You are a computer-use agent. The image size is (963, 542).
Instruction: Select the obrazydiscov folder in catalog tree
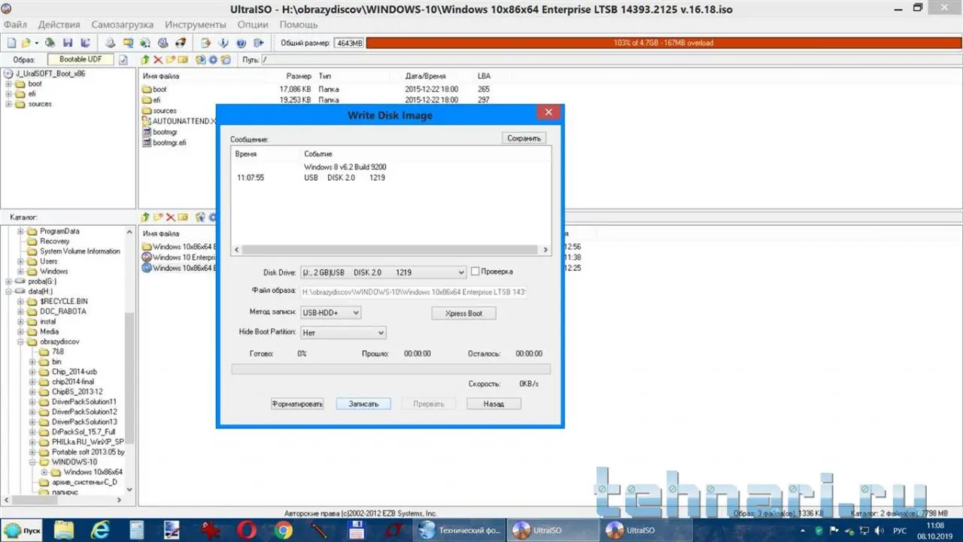coord(60,341)
